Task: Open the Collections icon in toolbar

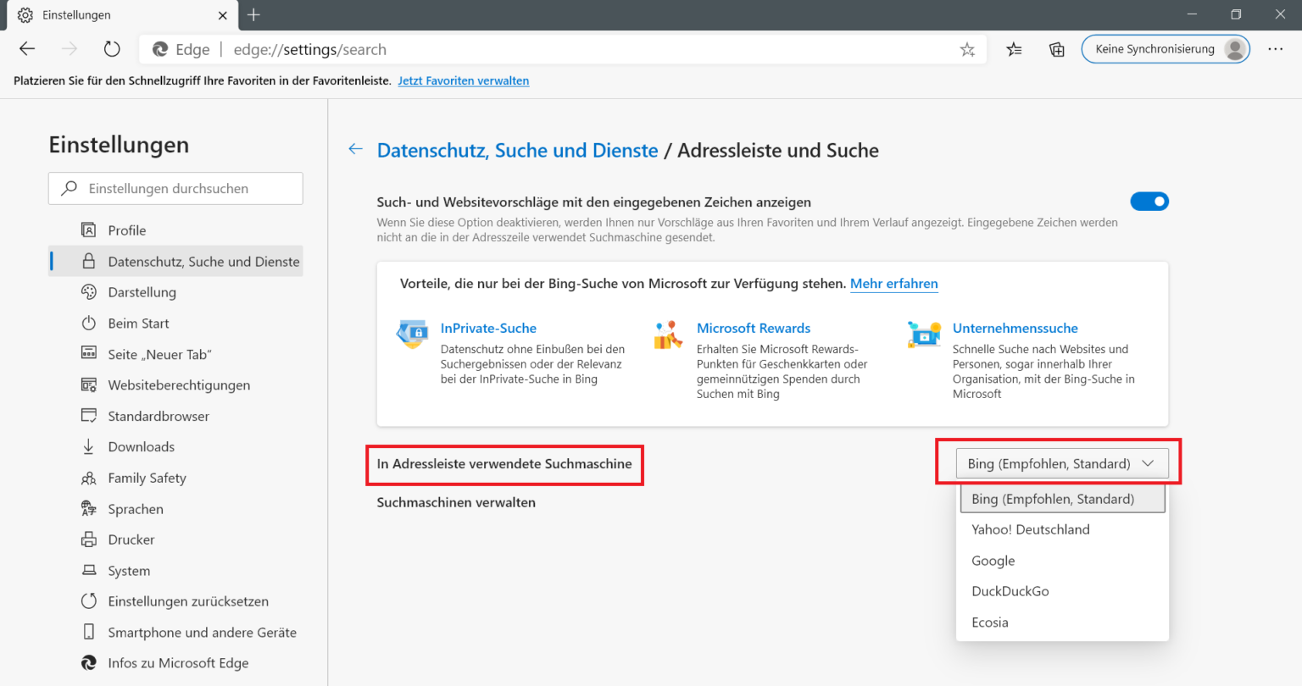Action: [1057, 50]
